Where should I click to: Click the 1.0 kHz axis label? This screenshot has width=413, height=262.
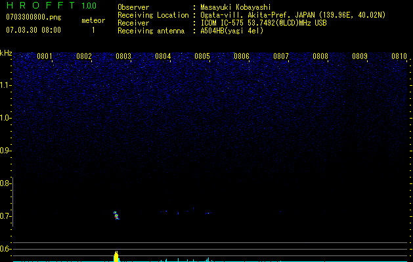tap(5, 118)
